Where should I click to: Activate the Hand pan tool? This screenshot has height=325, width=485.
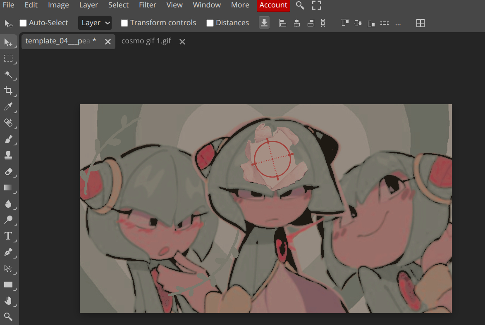point(8,301)
